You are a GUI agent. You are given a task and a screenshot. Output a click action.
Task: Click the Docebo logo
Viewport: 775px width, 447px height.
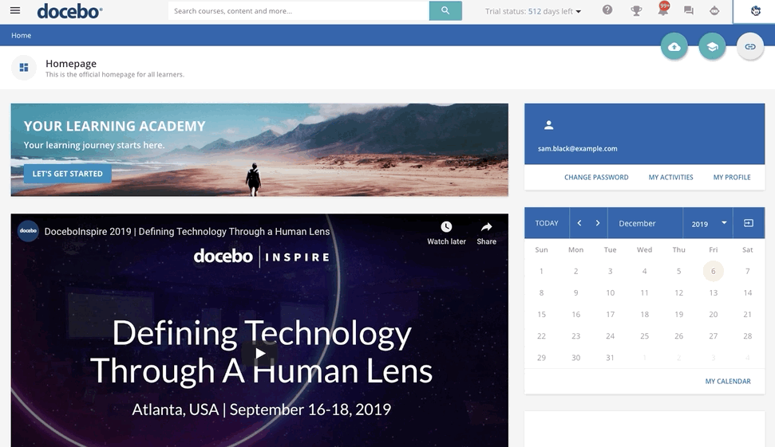(x=69, y=11)
